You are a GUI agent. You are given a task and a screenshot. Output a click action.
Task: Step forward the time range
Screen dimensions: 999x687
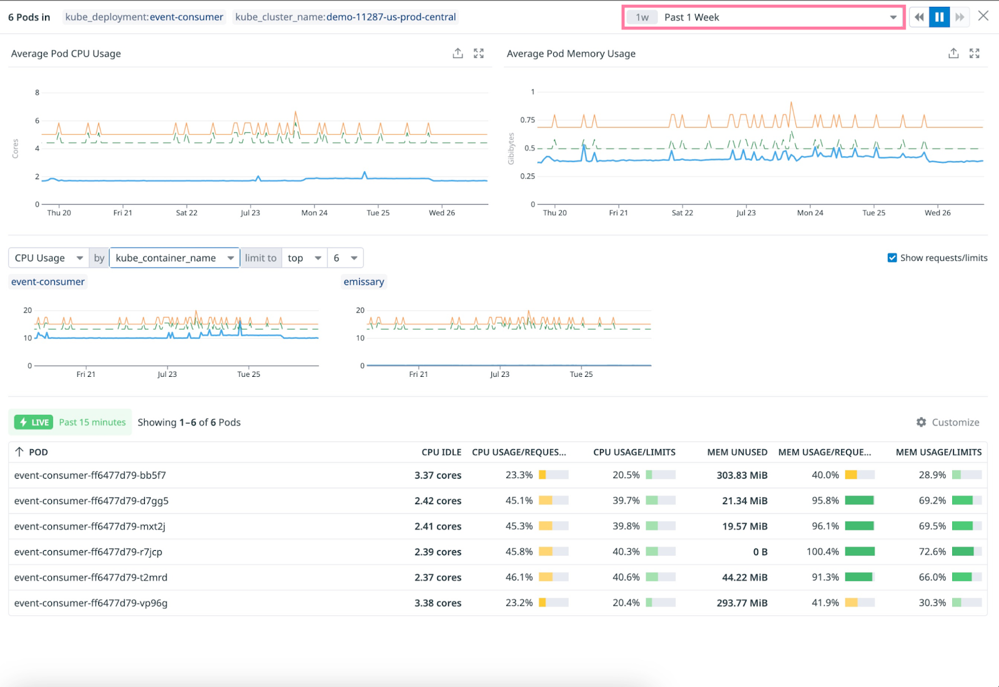pos(960,17)
